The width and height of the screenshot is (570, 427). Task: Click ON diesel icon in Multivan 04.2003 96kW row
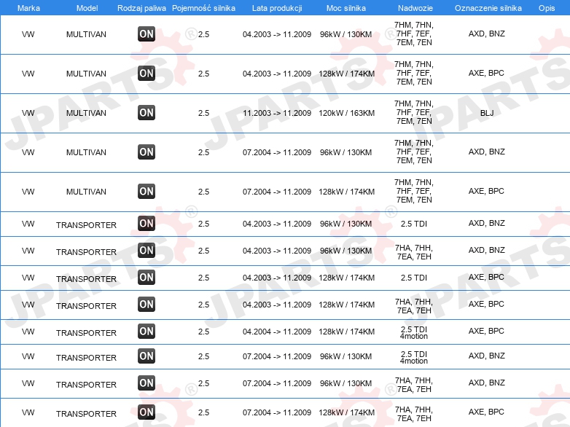tap(147, 34)
